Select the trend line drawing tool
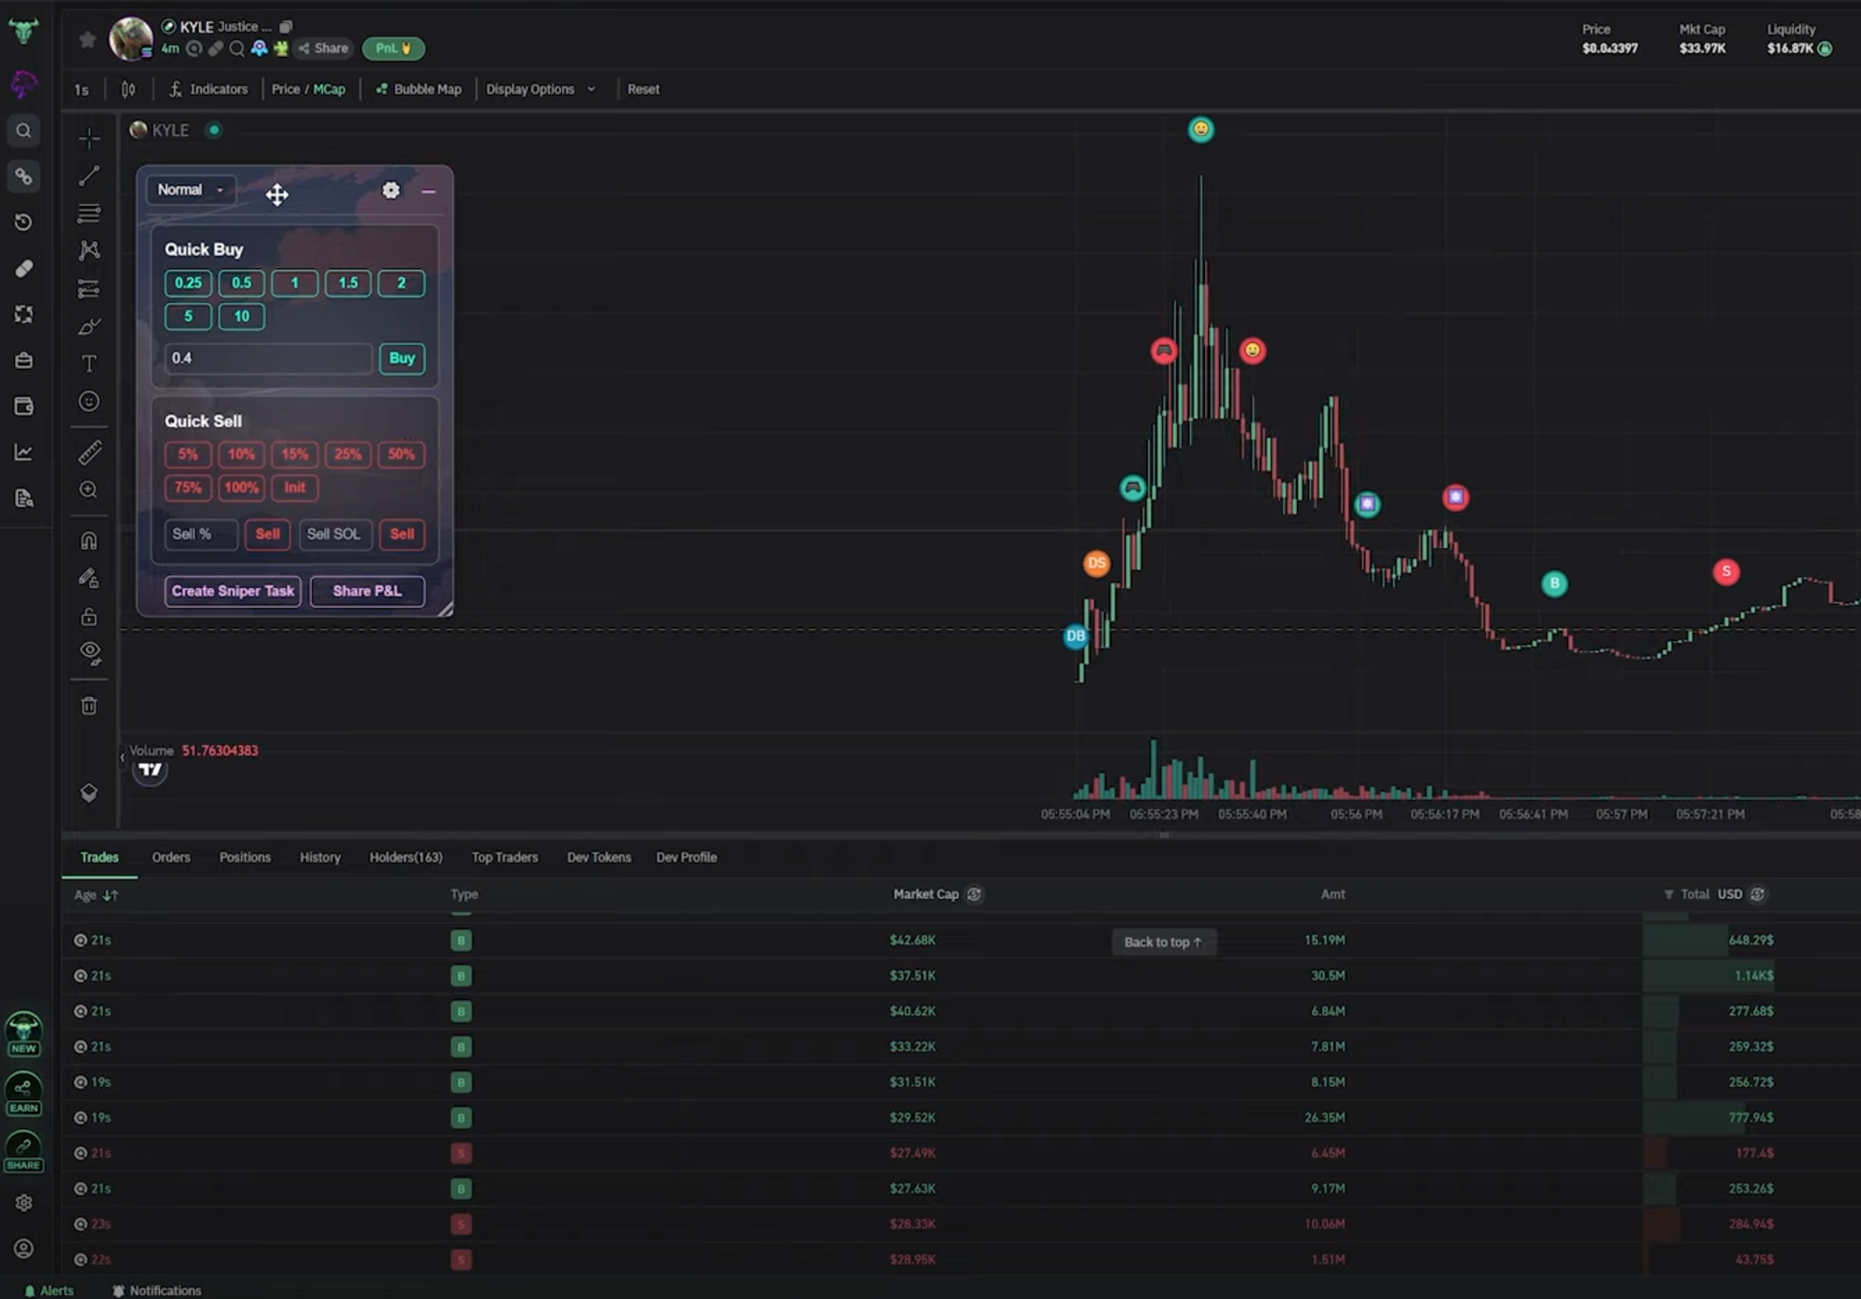Screen dimensions: 1861x1299 point(89,176)
